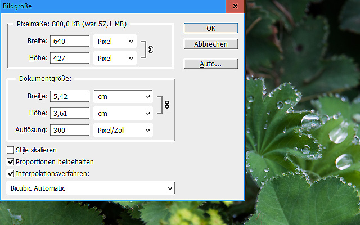The height and width of the screenshot is (225, 360).
Task: Toggle Stile skalieren checkbox
Action: point(10,150)
